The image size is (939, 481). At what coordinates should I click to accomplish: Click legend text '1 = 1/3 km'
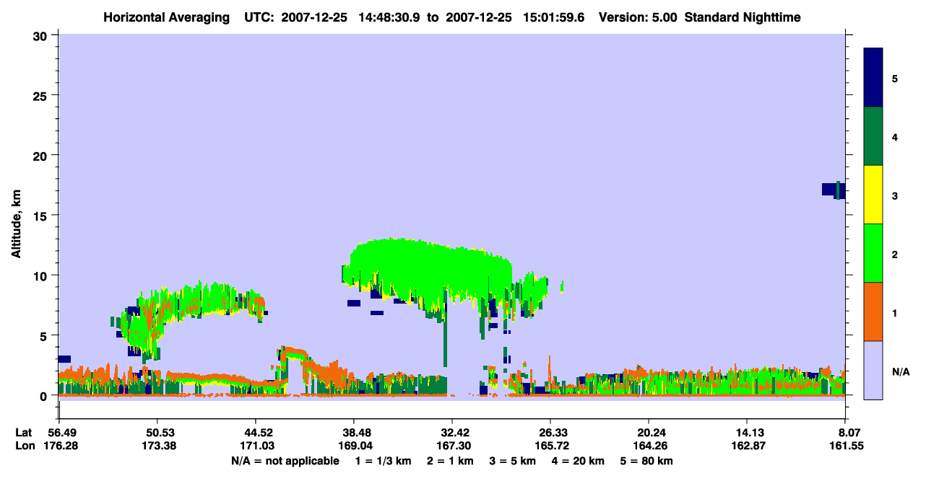coord(383,461)
